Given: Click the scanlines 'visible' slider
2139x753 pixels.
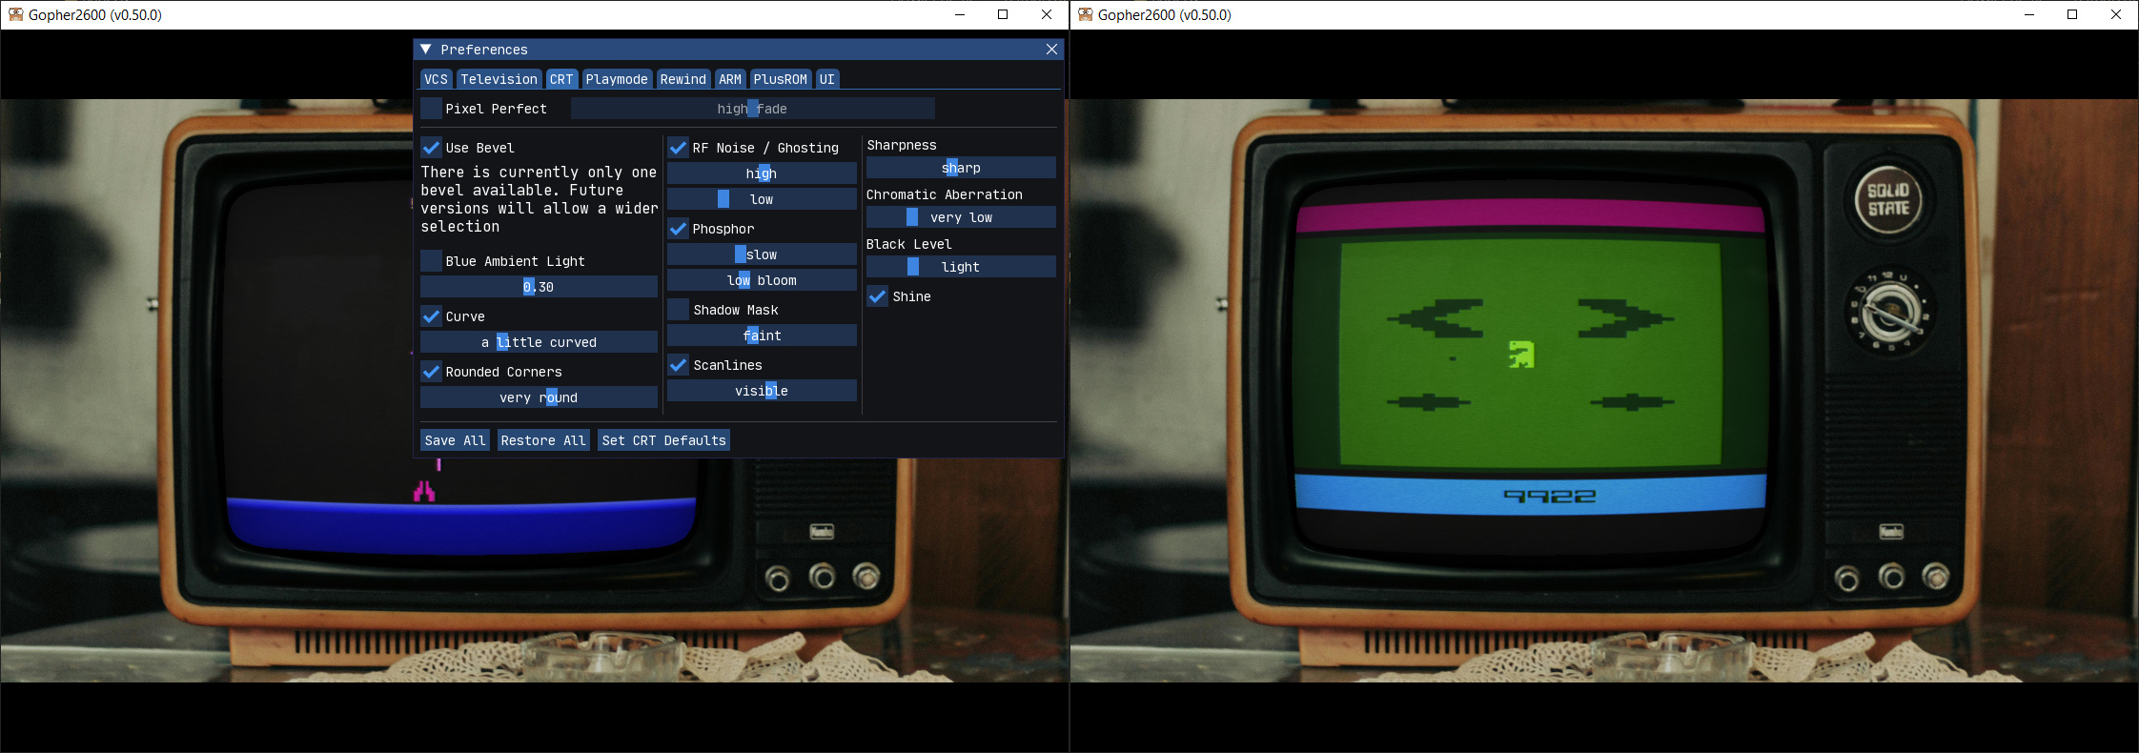Looking at the screenshot, I should pos(762,391).
